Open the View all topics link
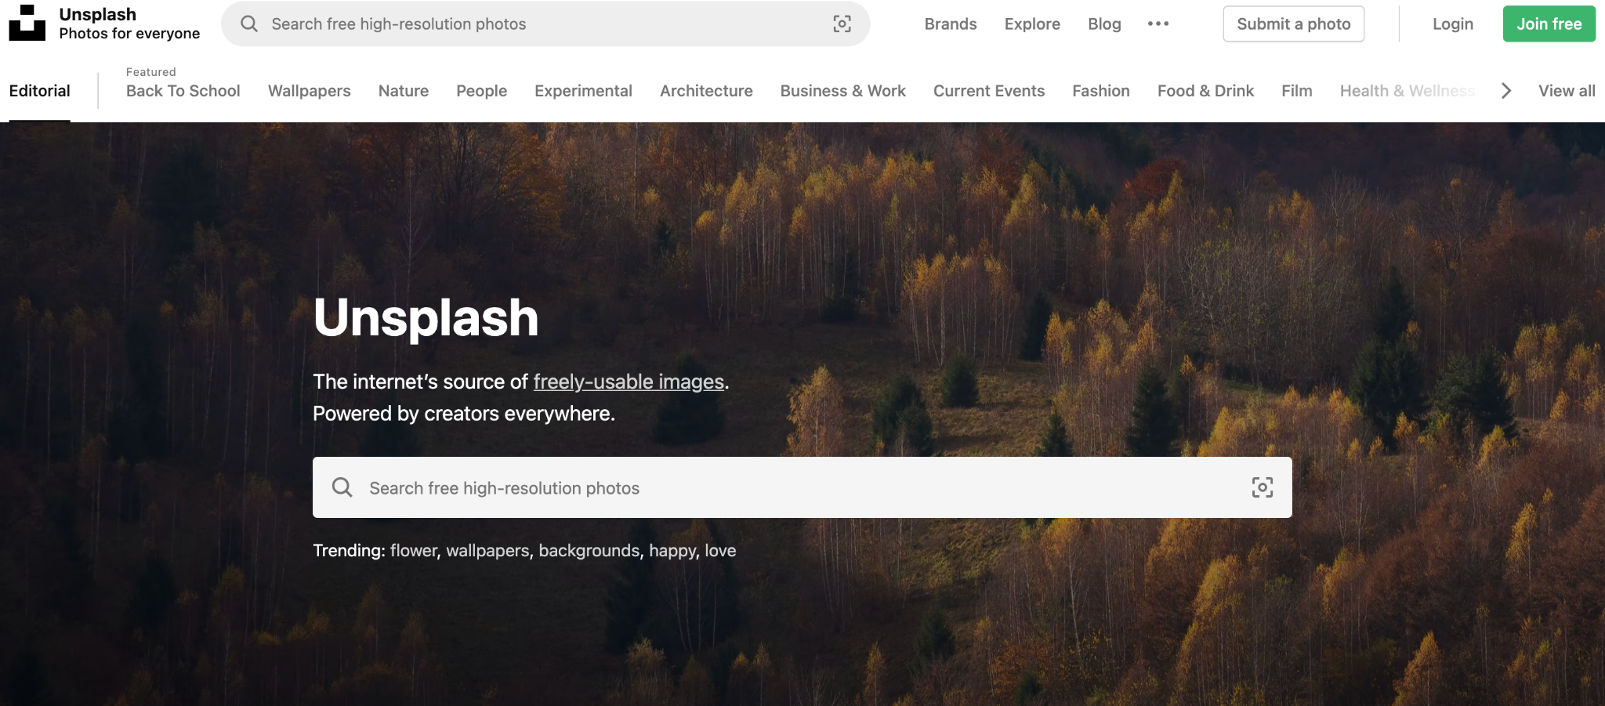Image resolution: width=1605 pixels, height=706 pixels. pos(1567,91)
